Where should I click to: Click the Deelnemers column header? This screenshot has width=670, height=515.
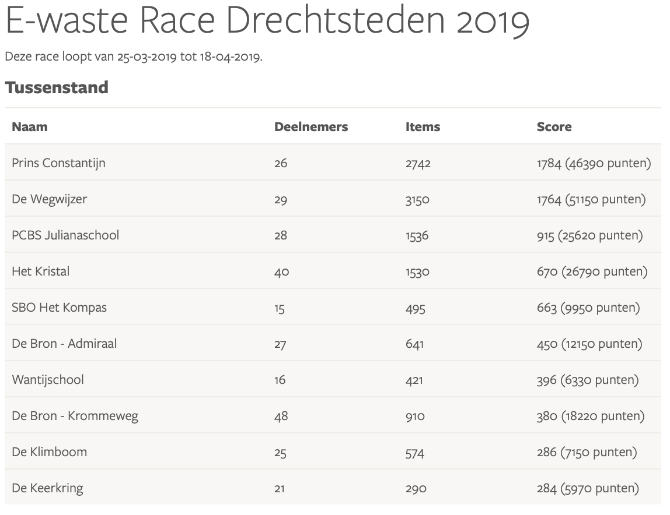[x=310, y=126]
